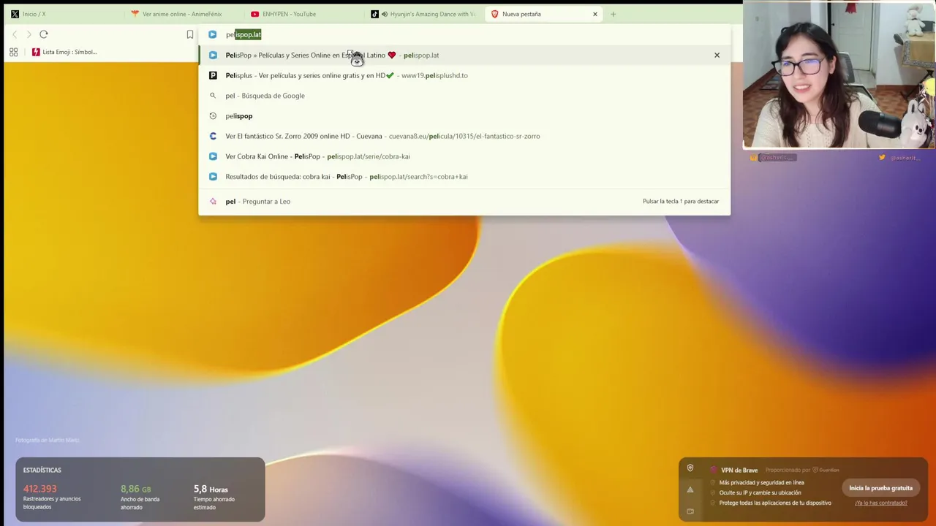Click the history clock icon beside pelispop
Screen dimensions: 936x526
213,115
